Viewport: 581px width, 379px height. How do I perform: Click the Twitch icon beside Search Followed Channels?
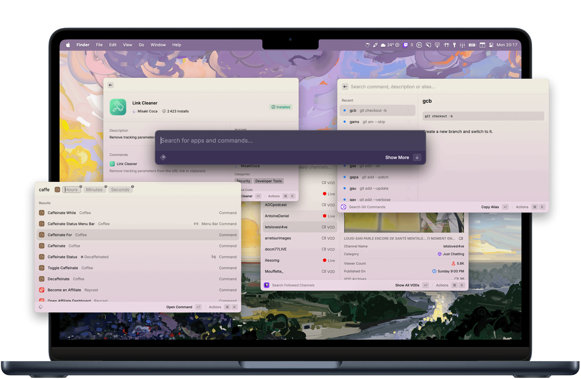pyautogui.click(x=267, y=285)
